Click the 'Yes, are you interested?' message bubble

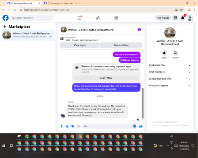click(x=127, y=54)
